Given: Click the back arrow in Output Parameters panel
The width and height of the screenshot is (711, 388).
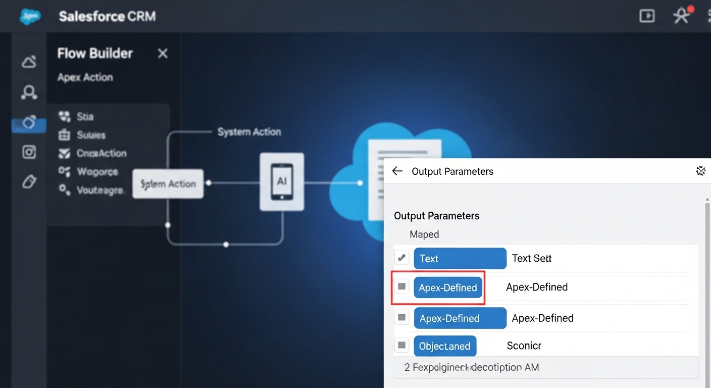Looking at the screenshot, I should click(x=397, y=171).
